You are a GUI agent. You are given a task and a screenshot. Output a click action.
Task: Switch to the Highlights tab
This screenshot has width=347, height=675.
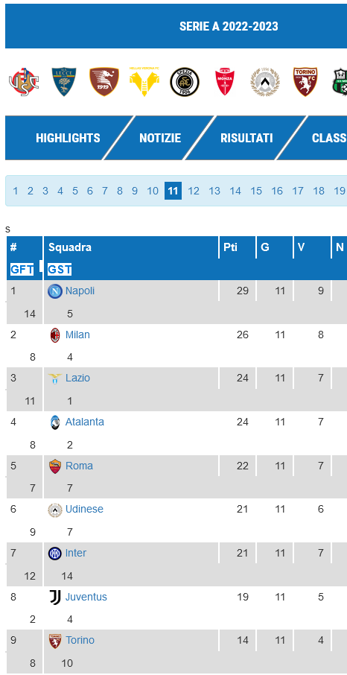pos(68,138)
